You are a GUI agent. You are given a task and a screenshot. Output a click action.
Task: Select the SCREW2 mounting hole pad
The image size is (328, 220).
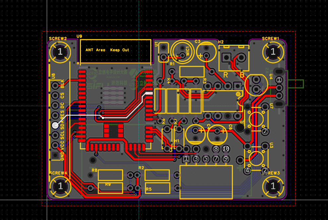tap(60, 52)
